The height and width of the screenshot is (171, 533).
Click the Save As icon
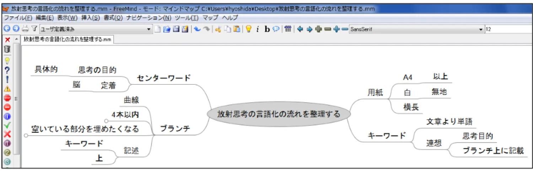pyautogui.click(x=185, y=29)
